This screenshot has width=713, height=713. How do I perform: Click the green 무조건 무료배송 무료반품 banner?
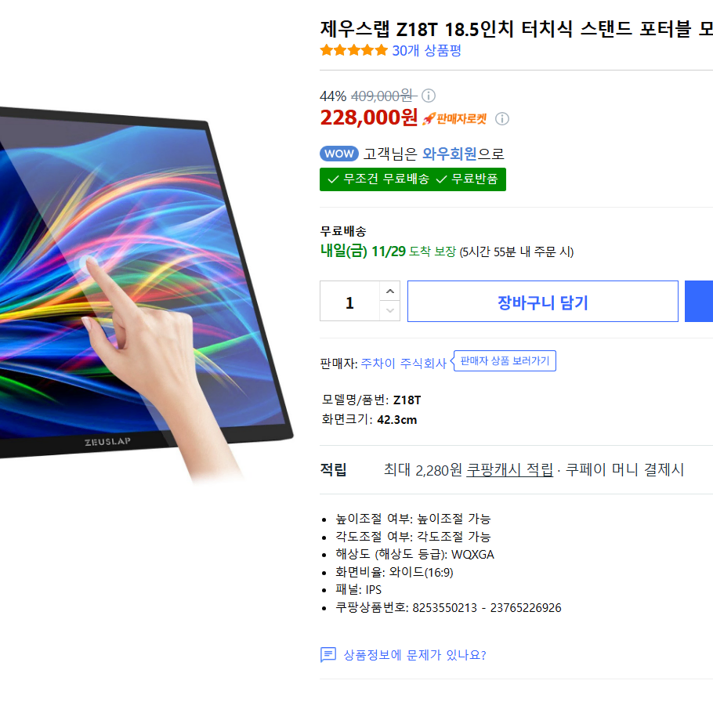413,179
